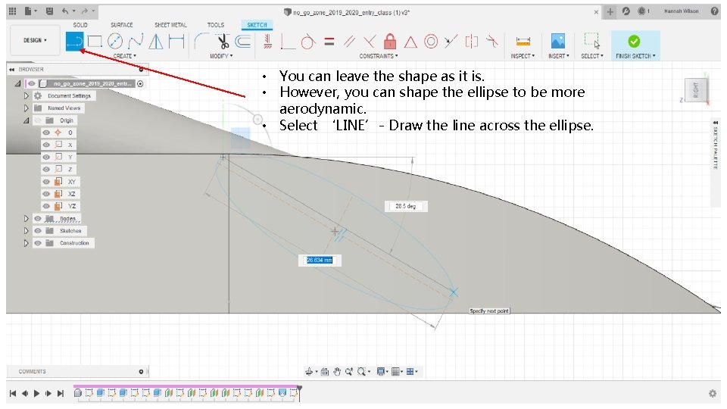Viewport: 727px width, 409px height.
Task: Click the highlighted 26.634 mm dimension field
Action: pyautogui.click(x=320, y=260)
